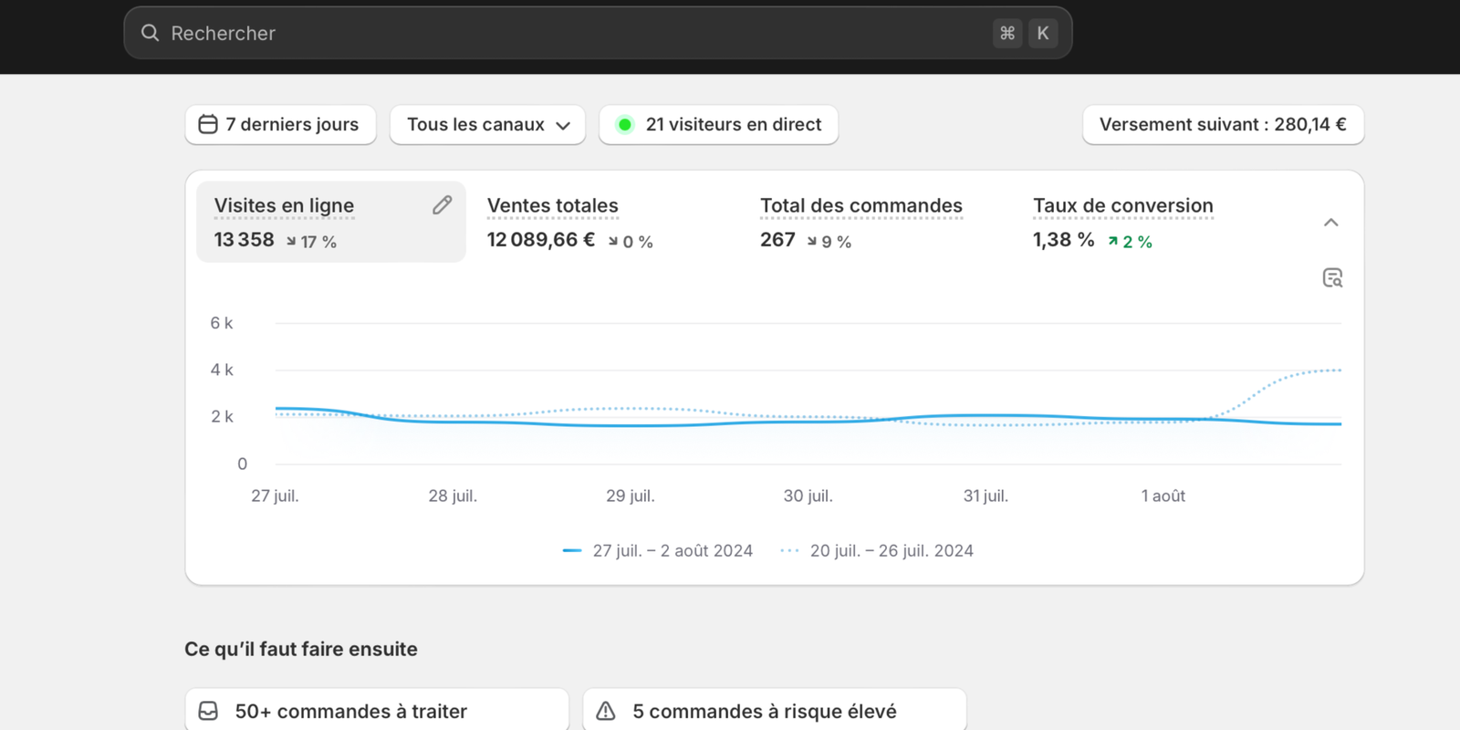Click the K key shortcut badge
The width and height of the screenshot is (1460, 730).
(x=1043, y=33)
